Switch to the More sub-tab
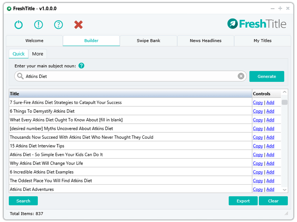The image size is (297, 222). 38,54
